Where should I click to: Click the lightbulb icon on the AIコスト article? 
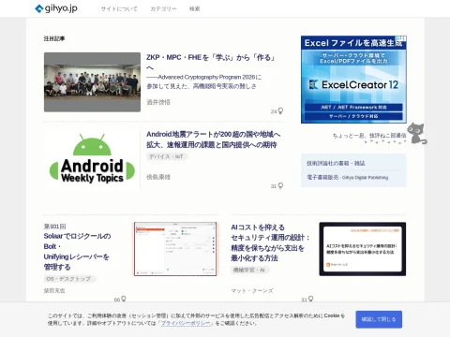tap(310, 299)
